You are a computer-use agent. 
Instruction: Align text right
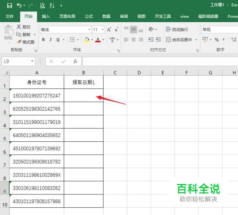click(141, 40)
